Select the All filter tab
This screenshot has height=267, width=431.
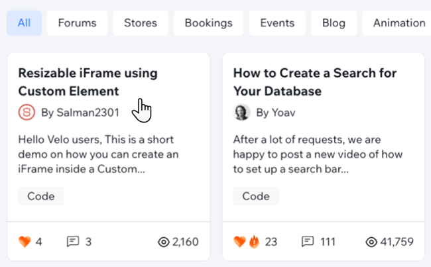point(24,23)
